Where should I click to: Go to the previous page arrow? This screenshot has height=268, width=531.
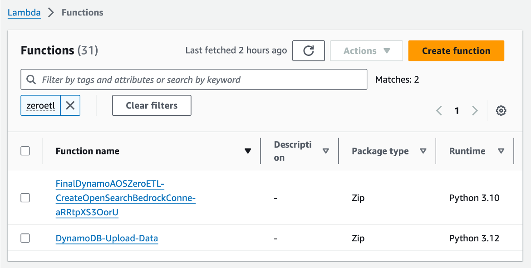pyautogui.click(x=439, y=110)
